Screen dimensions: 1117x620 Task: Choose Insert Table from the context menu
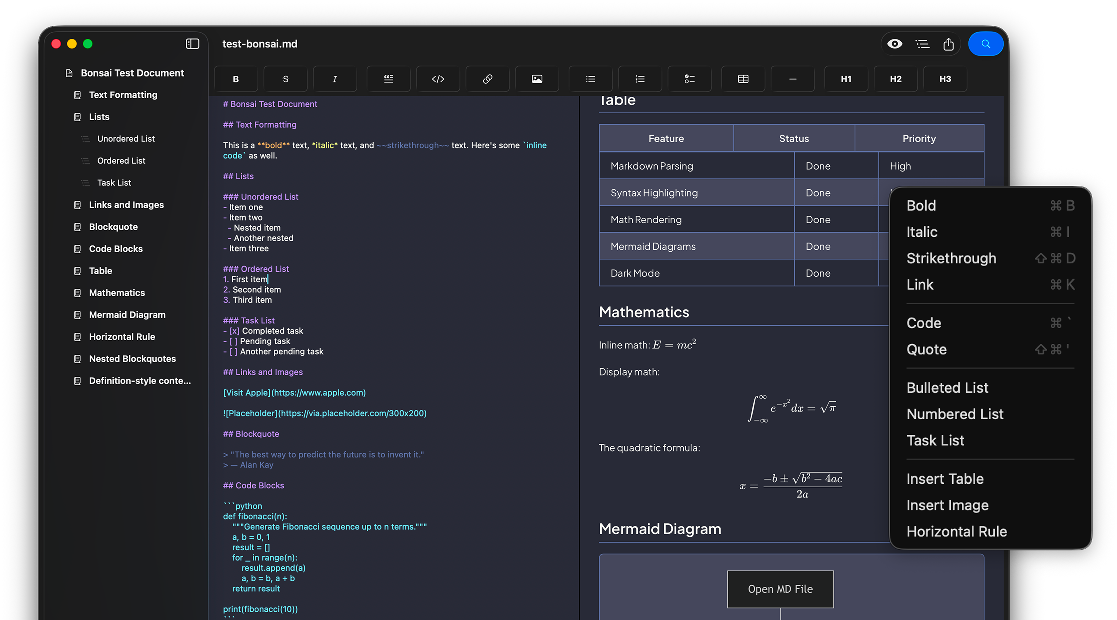990,479
